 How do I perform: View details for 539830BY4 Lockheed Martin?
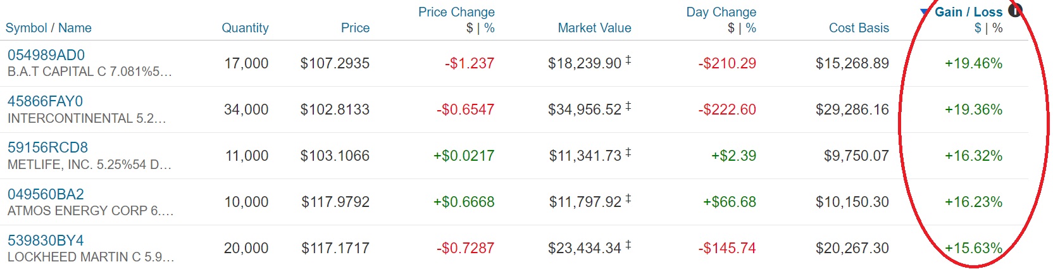[x=46, y=241]
